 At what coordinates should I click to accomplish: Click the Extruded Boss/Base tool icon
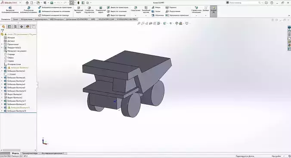pos(10,8)
